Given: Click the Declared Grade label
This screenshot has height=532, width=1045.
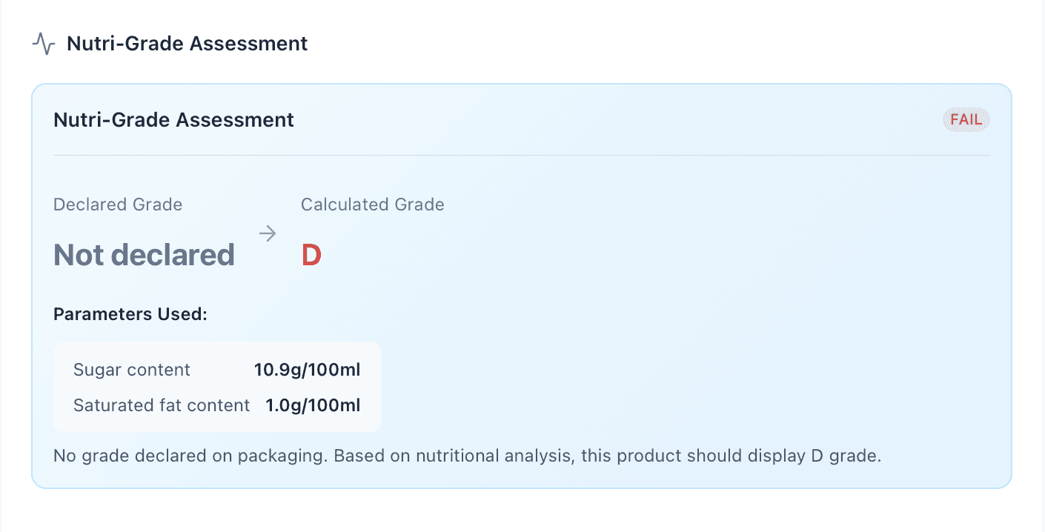Looking at the screenshot, I should tap(118, 205).
